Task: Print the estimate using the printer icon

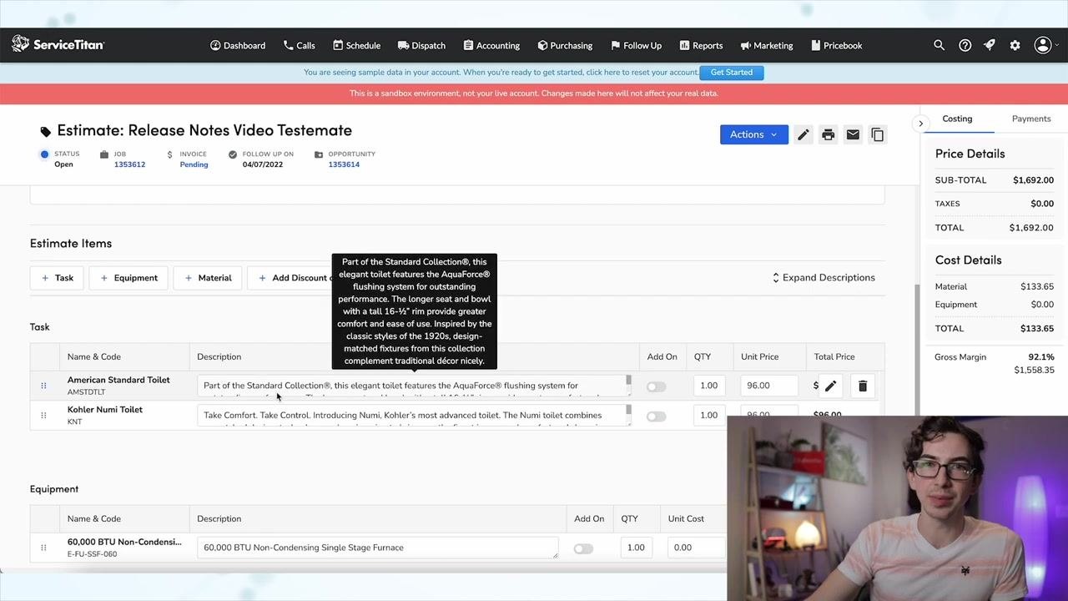Action: coord(828,134)
